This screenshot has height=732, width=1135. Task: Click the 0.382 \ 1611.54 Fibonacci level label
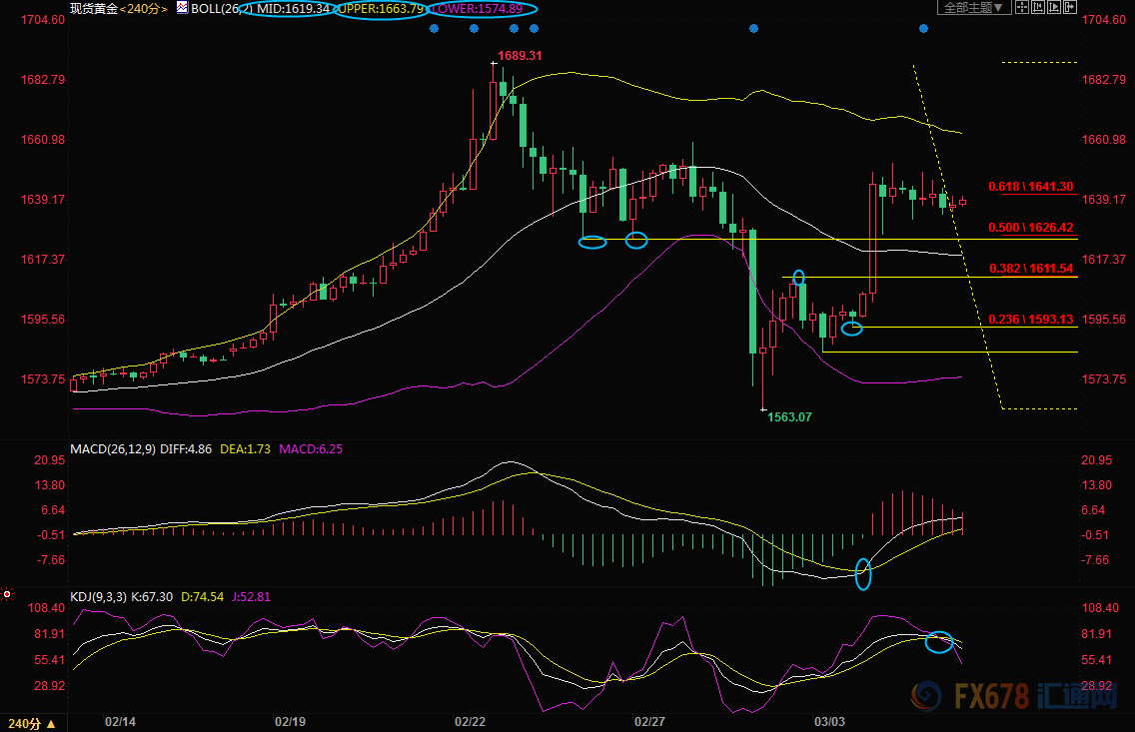[x=1030, y=269]
